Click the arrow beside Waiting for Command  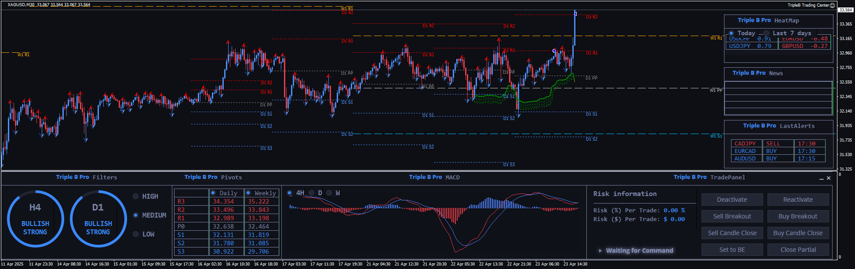click(600, 251)
